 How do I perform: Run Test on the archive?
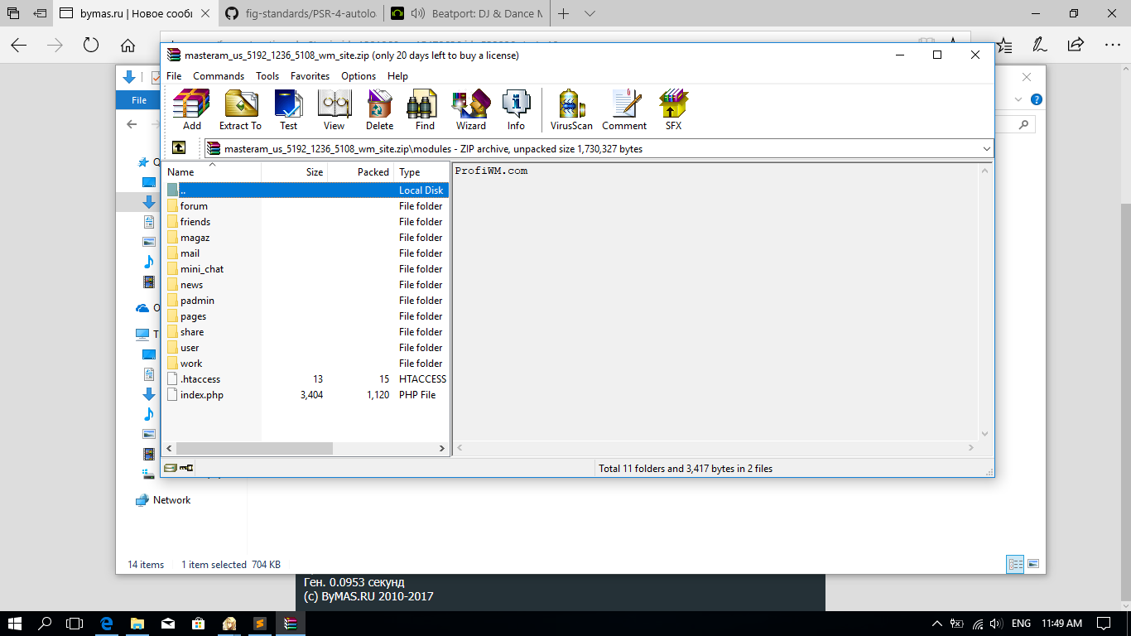click(x=288, y=109)
